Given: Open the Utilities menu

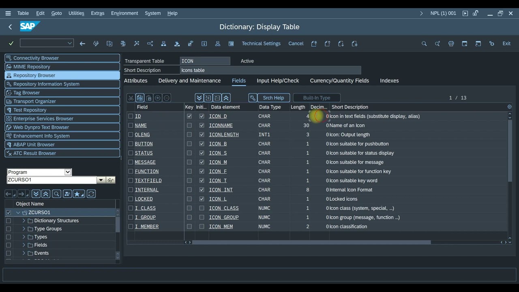Looking at the screenshot, I should tap(76, 13).
